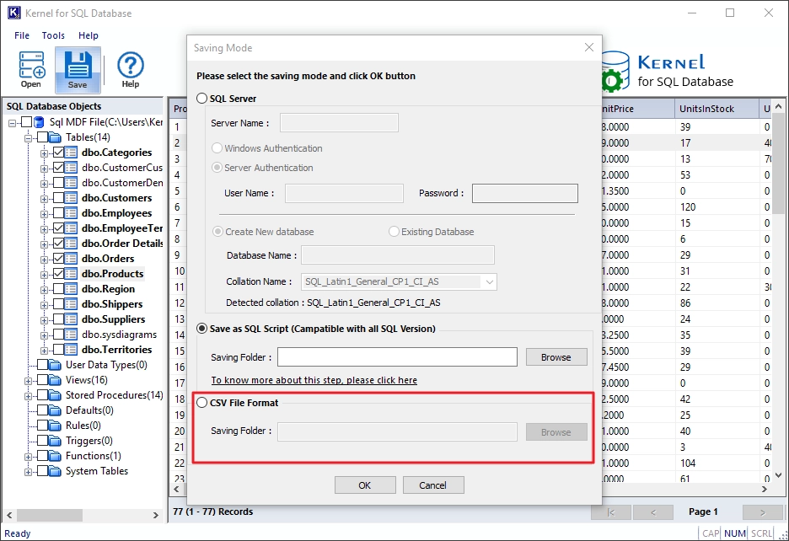Click the data grid vertical scrollbar thumb

click(778, 164)
